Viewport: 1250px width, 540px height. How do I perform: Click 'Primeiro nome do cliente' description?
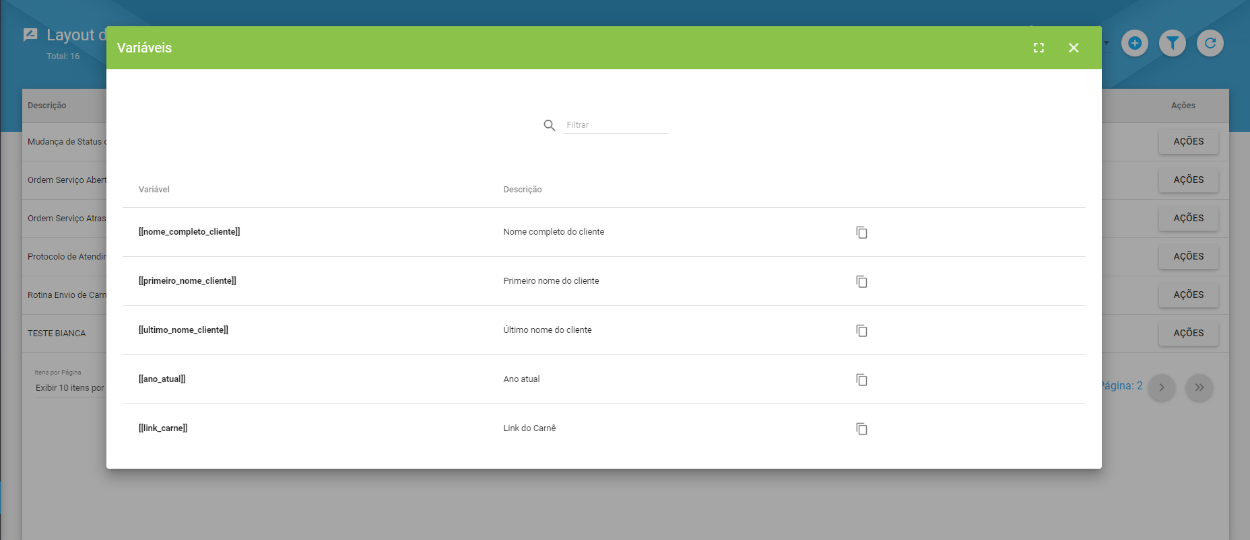click(551, 281)
